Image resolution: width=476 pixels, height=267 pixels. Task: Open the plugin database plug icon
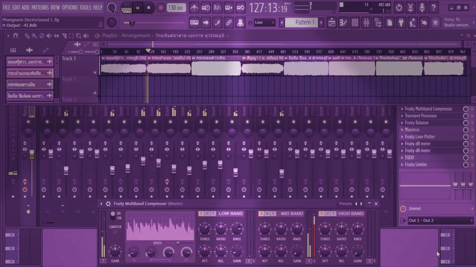coord(401,23)
